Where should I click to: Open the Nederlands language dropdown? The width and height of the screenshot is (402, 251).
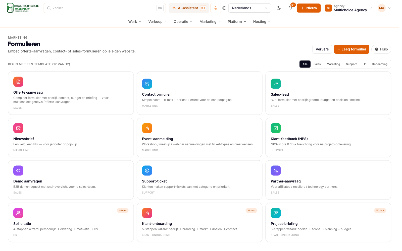coord(249,8)
